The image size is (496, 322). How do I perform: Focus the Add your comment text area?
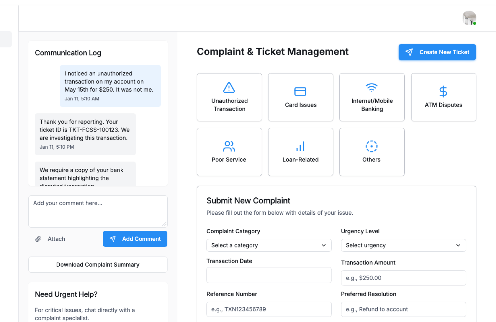pyautogui.click(x=98, y=211)
